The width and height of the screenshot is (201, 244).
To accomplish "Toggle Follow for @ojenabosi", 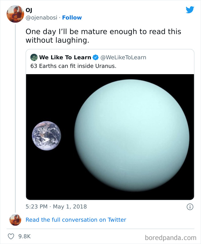I will (x=72, y=17).
